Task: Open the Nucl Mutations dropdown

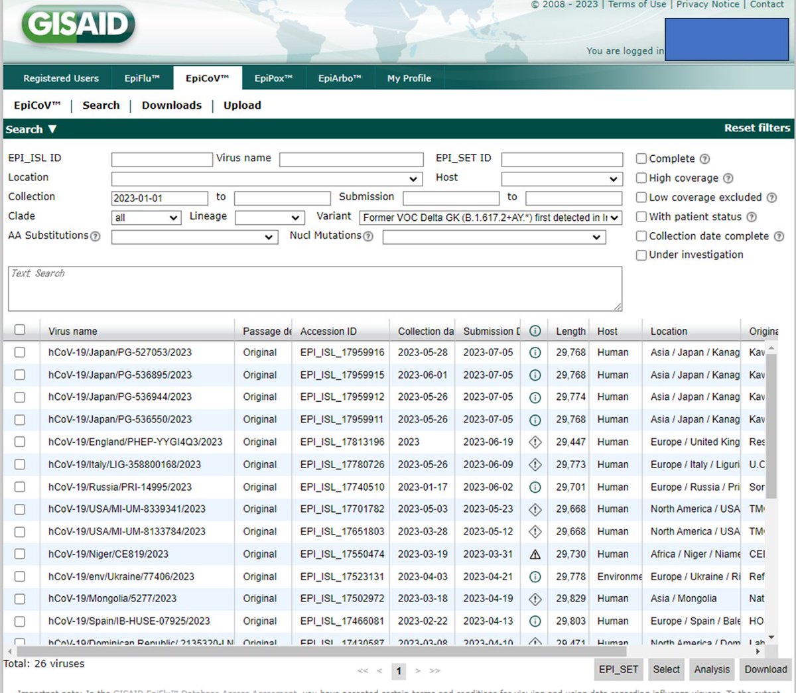Action: (x=494, y=237)
